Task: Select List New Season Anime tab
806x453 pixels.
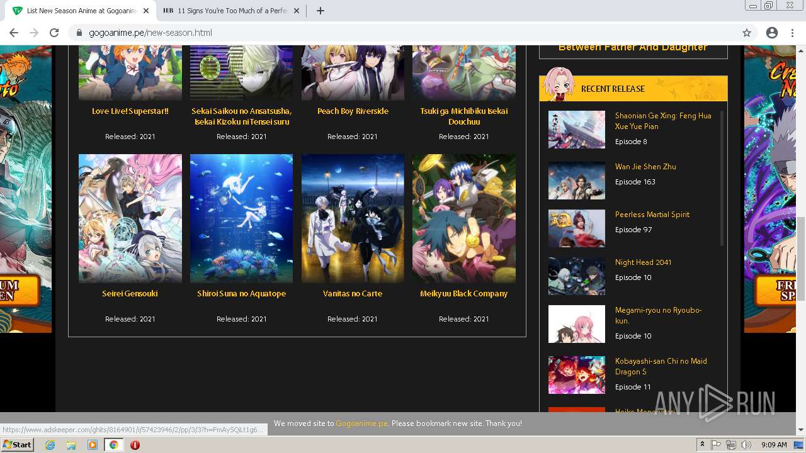Action: coord(81,11)
